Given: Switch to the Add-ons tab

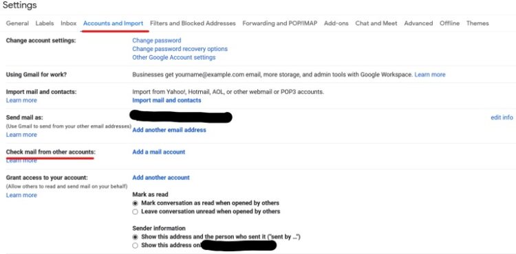Looking at the screenshot, I should point(336,23).
